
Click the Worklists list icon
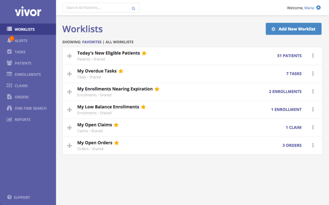[x=9, y=29]
